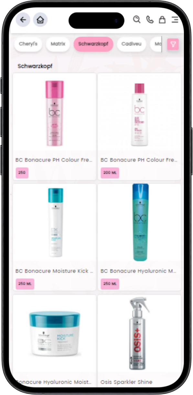Open the shopping bag icon
Image resolution: width=193 pixels, height=395 pixels.
click(x=162, y=20)
